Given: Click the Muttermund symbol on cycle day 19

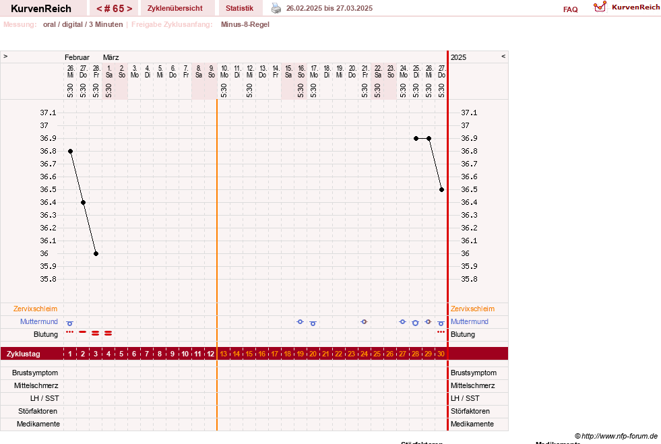Looking at the screenshot, I should (300, 322).
